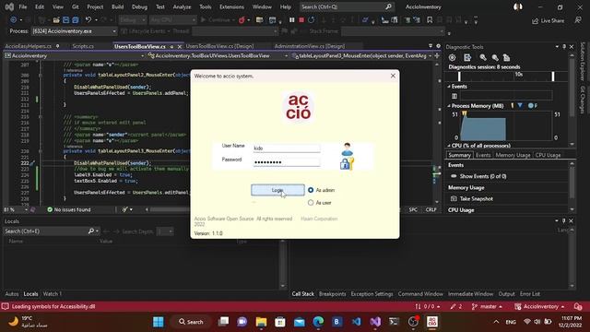Image resolution: width=590 pixels, height=332 pixels.
Task: Open the Solution Explorer side tab
Action: (583, 62)
